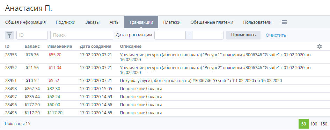Sort by the Дата создания column header
This screenshot has width=330, height=130.
pyautogui.click(x=95, y=46)
